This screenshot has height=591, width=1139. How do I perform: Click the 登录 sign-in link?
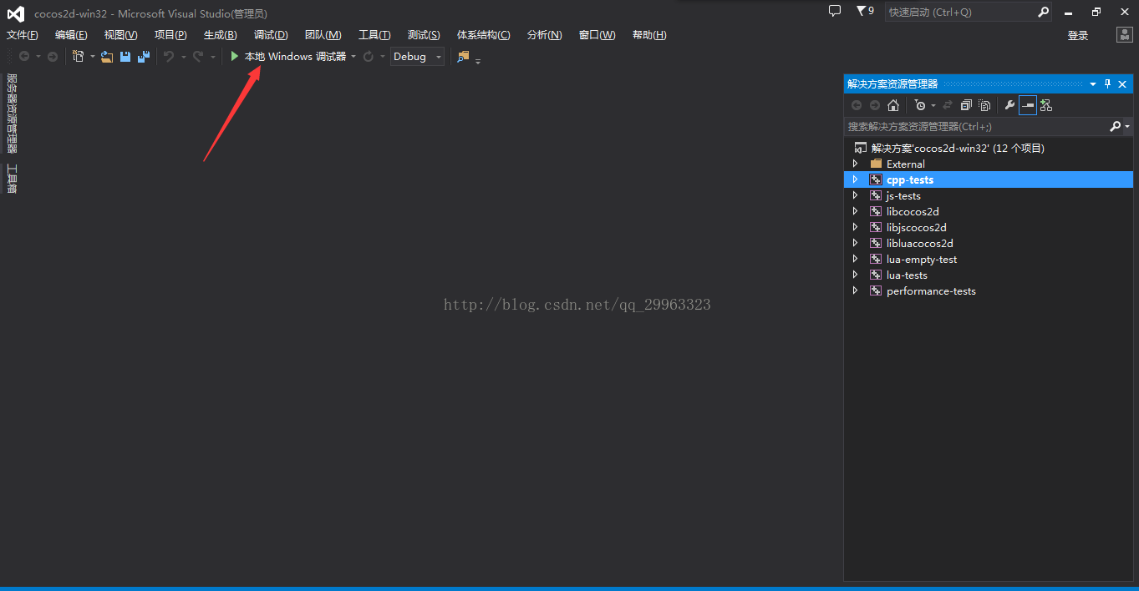[x=1078, y=35]
